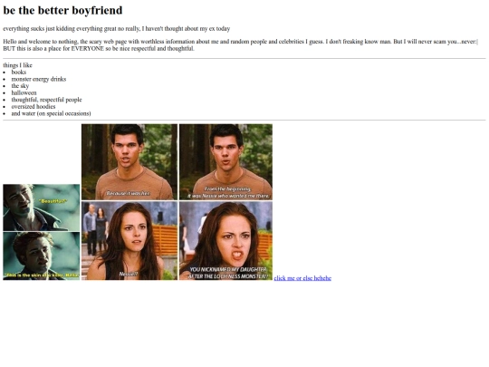Click the 'oversized hoodies' list item
Viewport: 489px width, 367px height.
pyautogui.click(x=34, y=106)
